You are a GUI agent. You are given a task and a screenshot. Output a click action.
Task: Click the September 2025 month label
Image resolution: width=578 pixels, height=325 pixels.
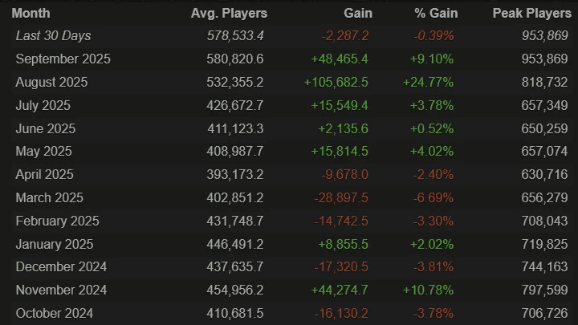(63, 59)
